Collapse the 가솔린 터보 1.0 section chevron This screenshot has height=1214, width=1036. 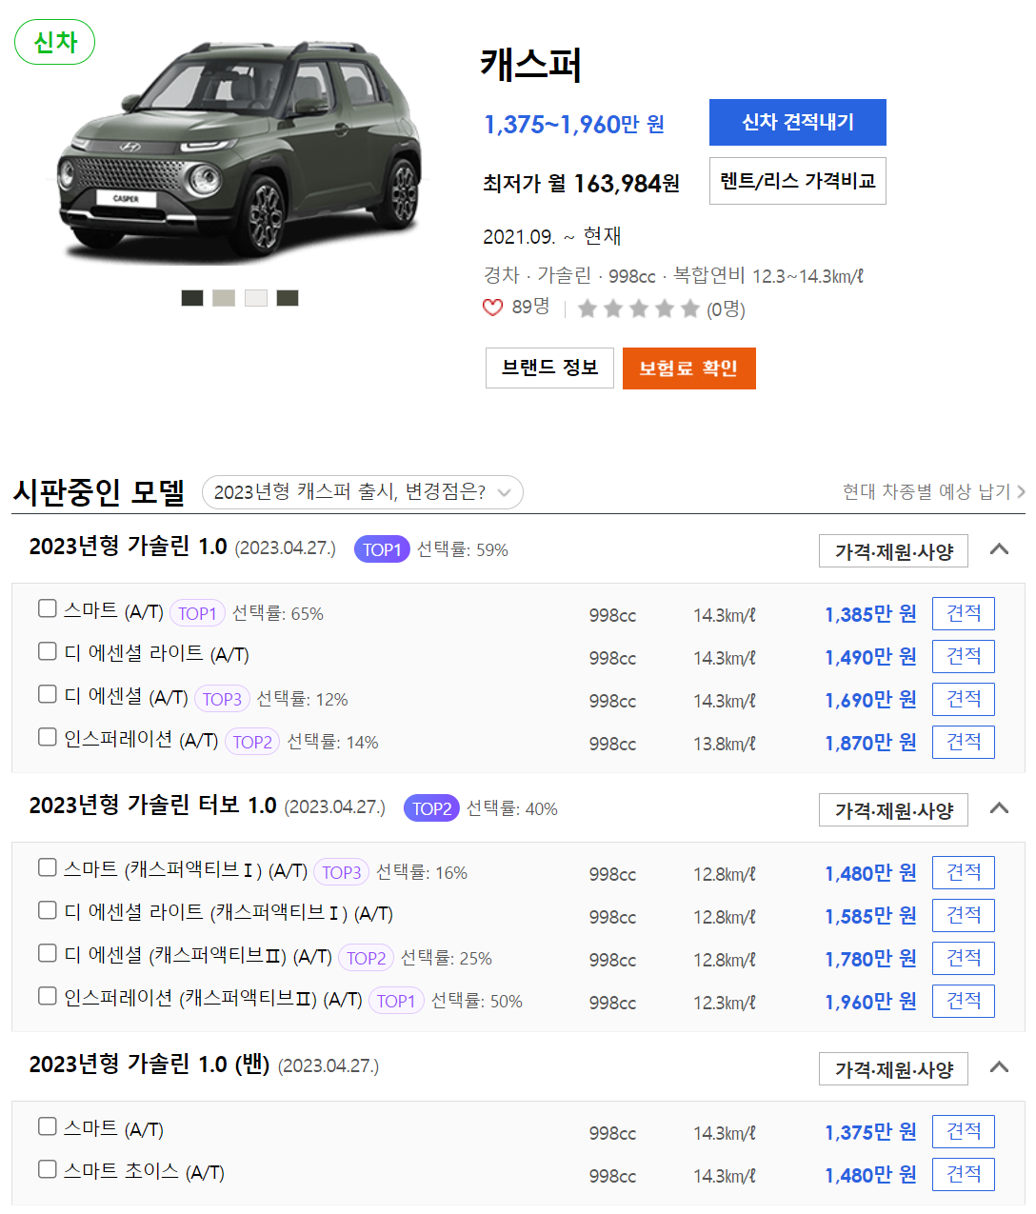point(999,808)
